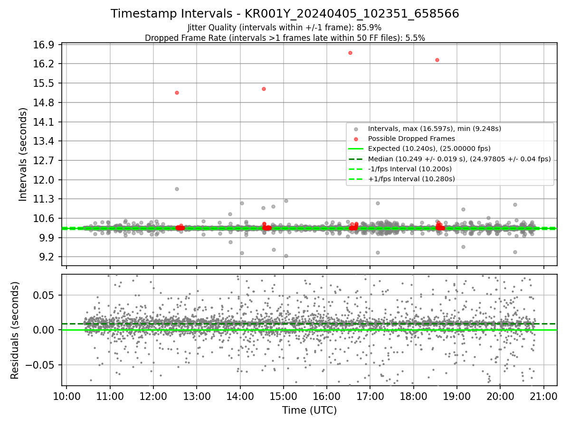
Task: Click the '21:00' time tick label
Action: tap(544, 396)
